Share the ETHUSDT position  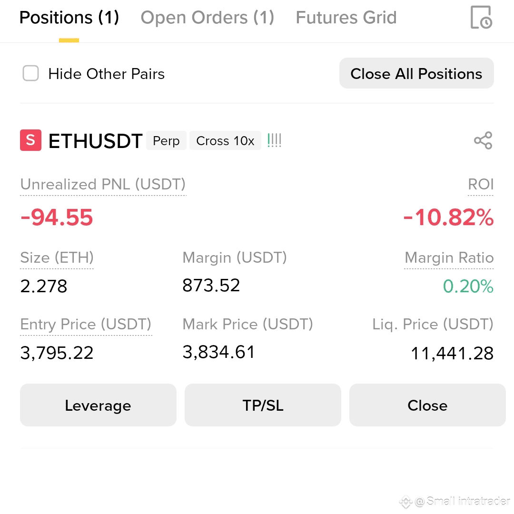483,140
